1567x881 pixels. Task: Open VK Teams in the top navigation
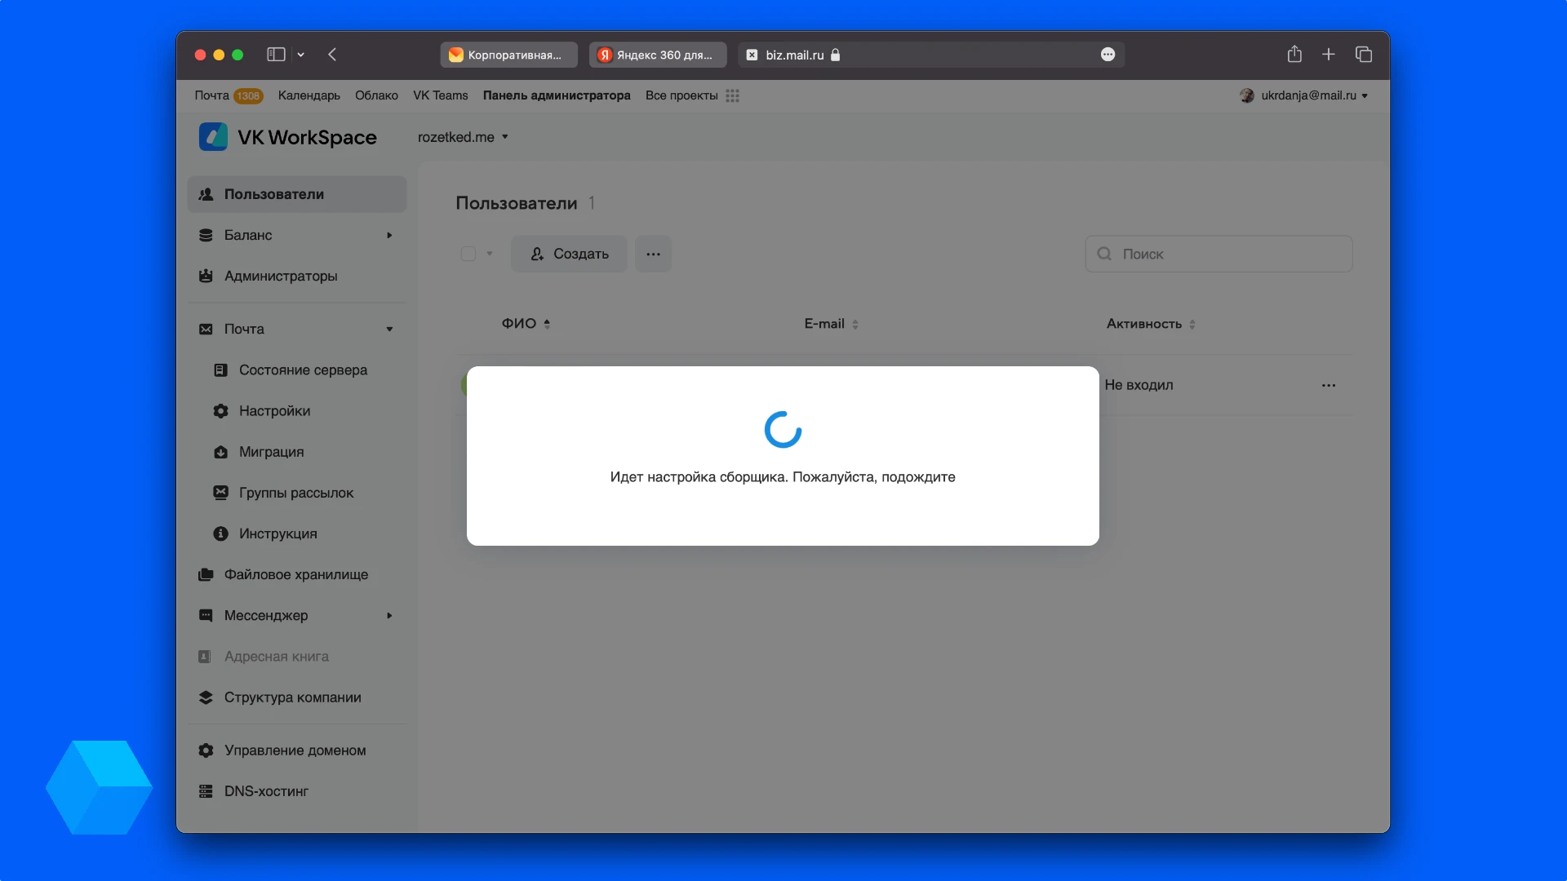[440, 95]
